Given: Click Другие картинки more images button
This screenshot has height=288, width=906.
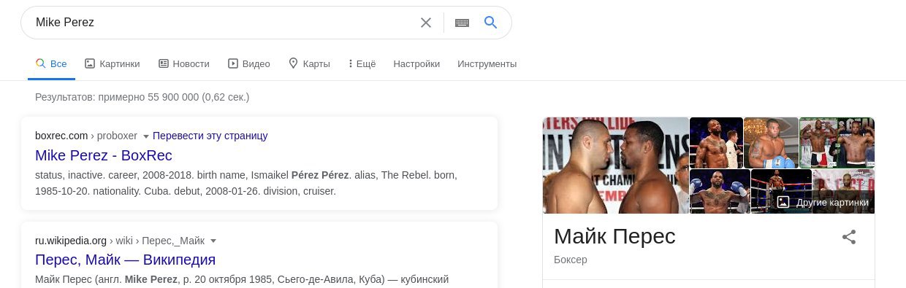Looking at the screenshot, I should click(823, 202).
